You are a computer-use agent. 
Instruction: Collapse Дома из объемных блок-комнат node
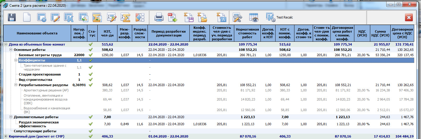point(5,44)
